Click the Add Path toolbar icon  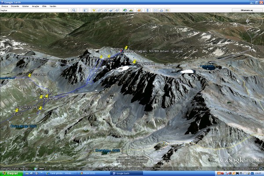click(106, 10)
